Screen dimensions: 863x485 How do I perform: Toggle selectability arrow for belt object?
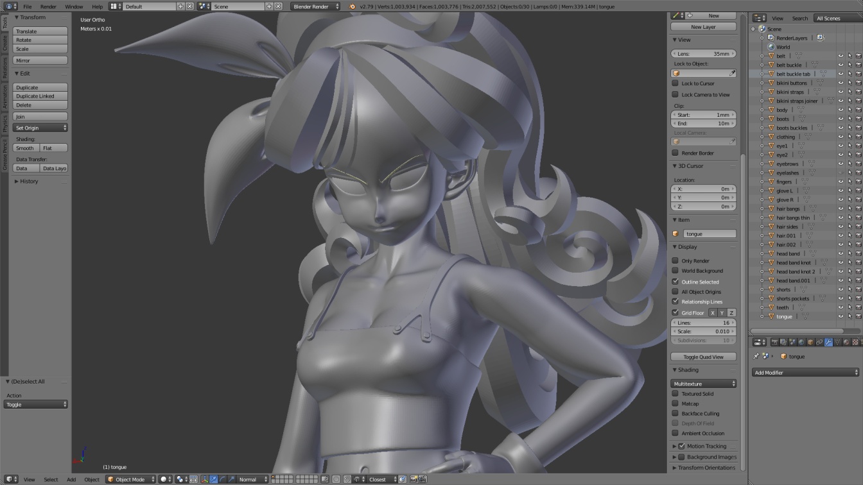click(850, 56)
